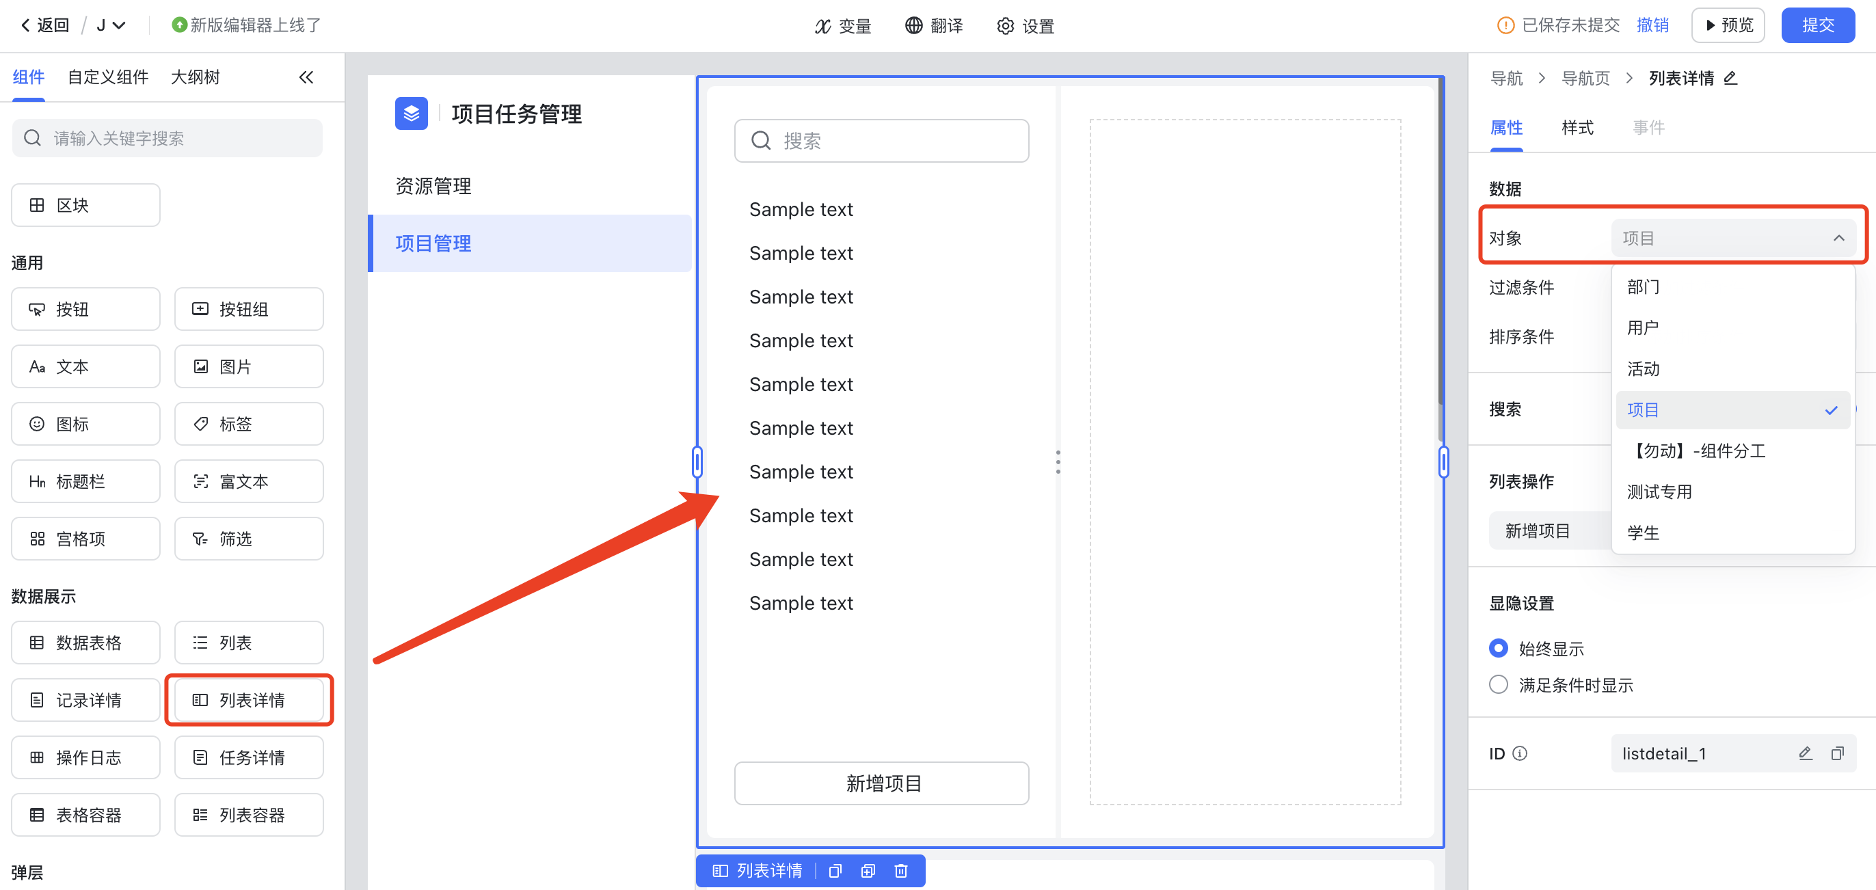
Task: Focus the component keyword search field
Action: click(167, 138)
